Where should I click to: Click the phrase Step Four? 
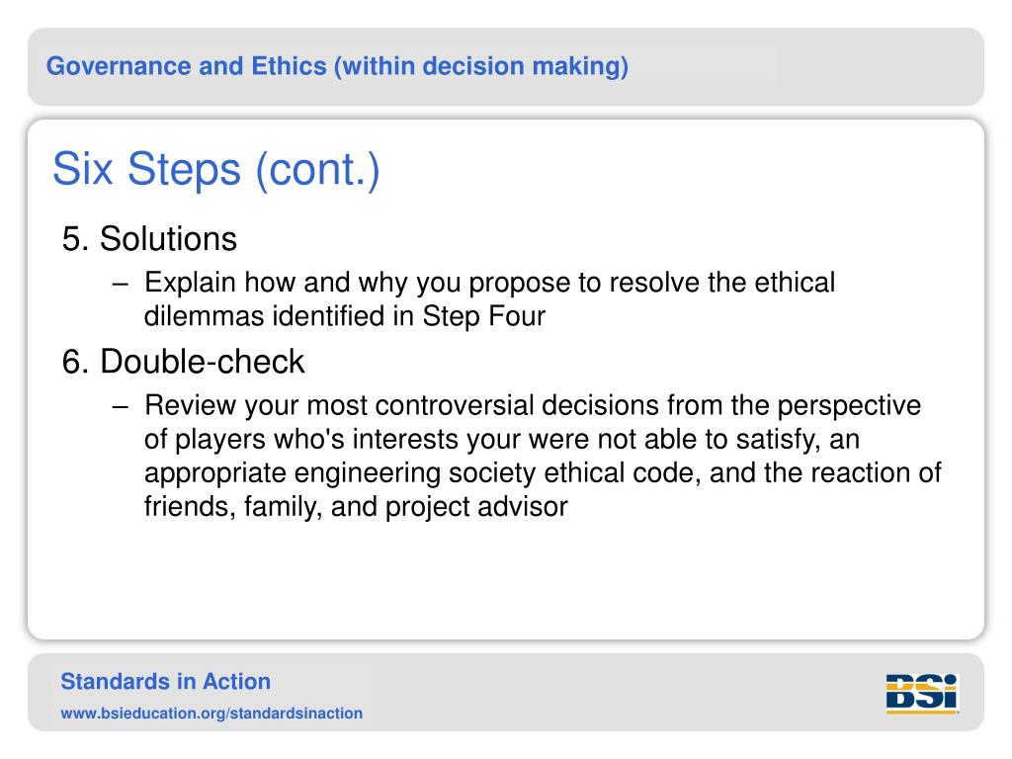tap(484, 317)
